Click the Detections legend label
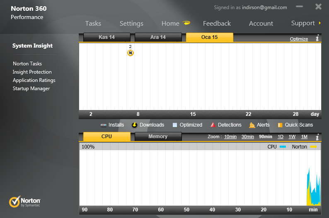 pyautogui.click(x=230, y=125)
